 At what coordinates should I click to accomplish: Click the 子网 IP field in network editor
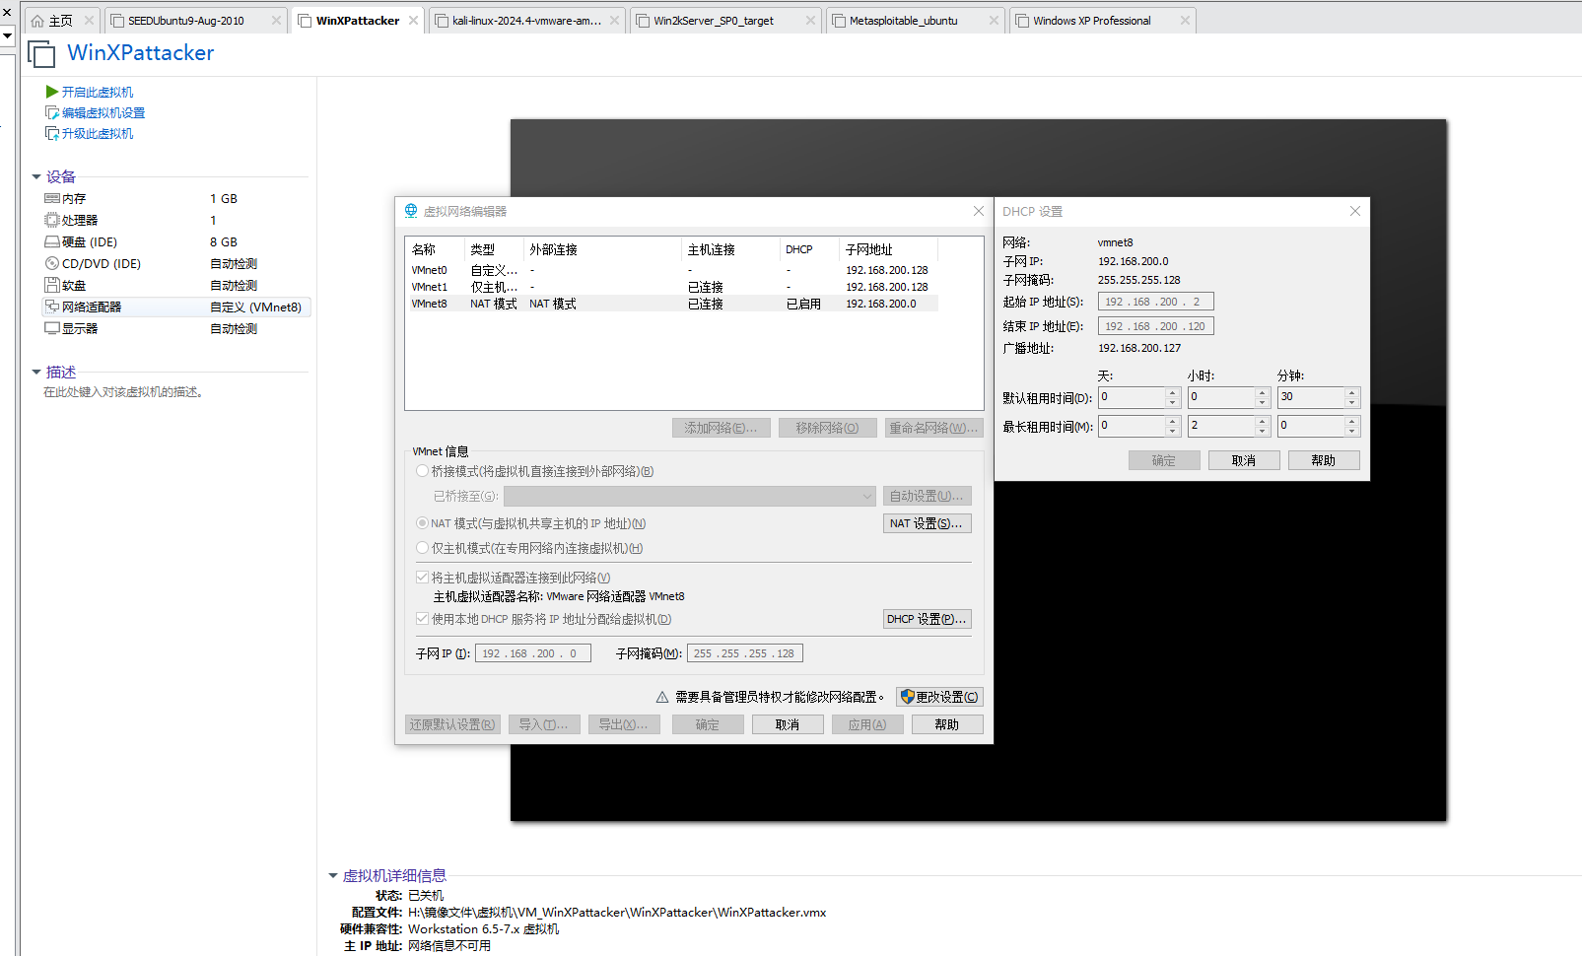coord(533,653)
